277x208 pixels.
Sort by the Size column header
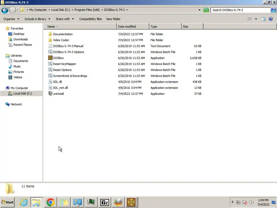tap(192, 27)
